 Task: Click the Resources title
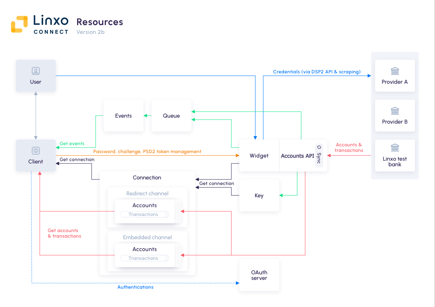click(x=100, y=22)
